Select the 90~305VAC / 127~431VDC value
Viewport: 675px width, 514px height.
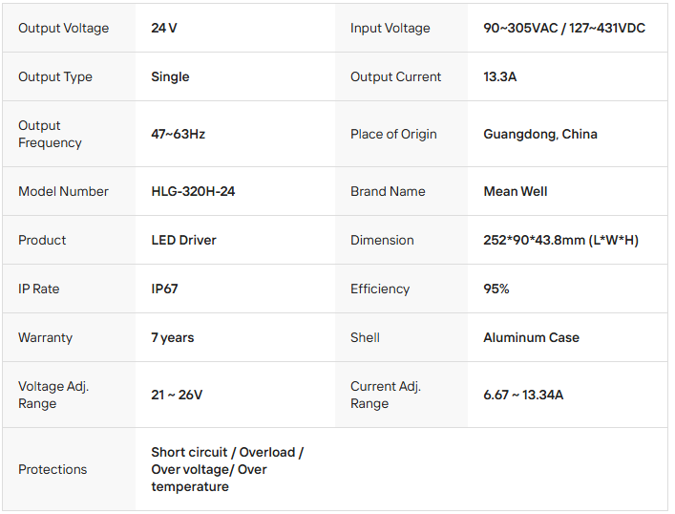pos(564,28)
